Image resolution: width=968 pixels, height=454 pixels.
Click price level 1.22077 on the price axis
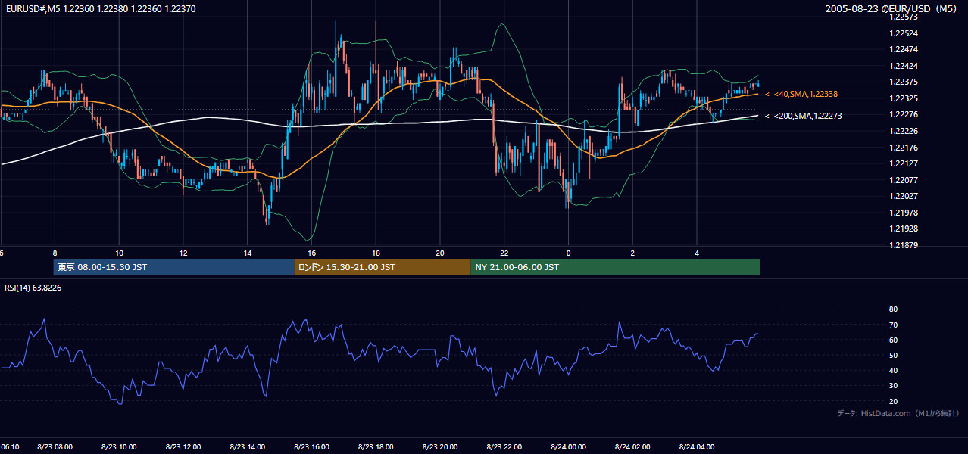(x=904, y=180)
